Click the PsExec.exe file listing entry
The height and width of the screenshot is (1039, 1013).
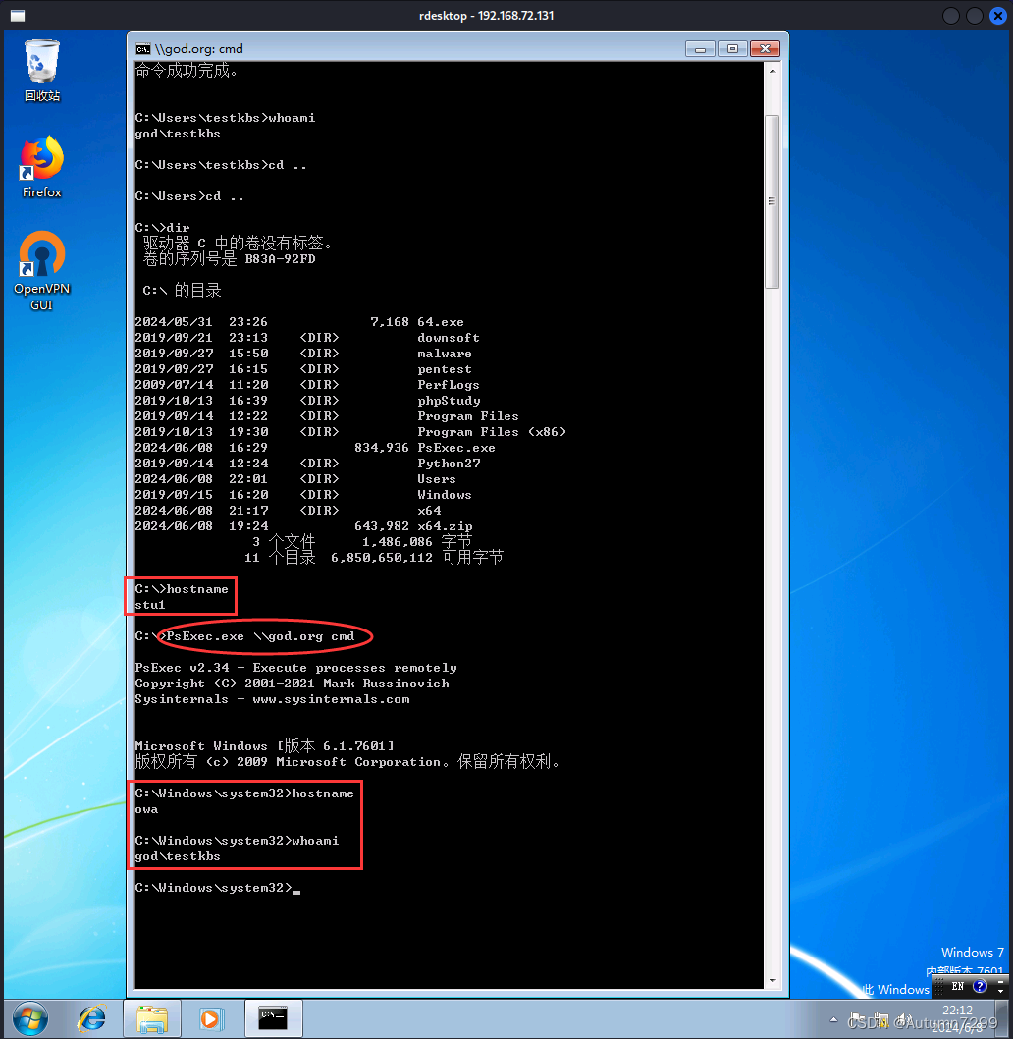(x=456, y=448)
